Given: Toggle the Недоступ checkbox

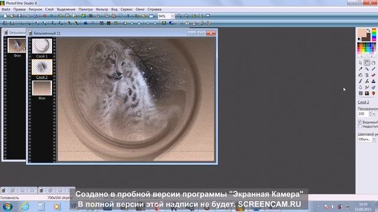Looking at the screenshot, I should [x=360, y=126].
